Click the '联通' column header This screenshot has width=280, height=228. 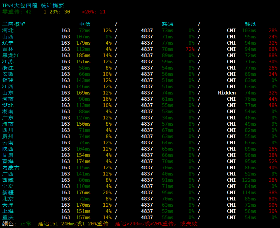click(168, 24)
